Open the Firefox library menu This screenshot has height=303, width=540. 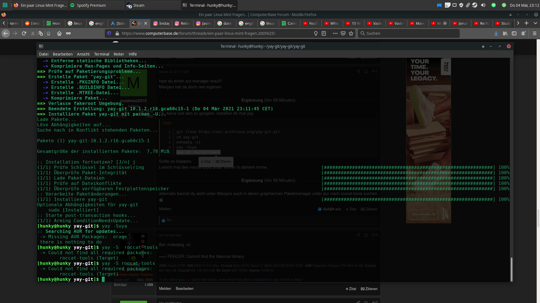tap(505, 33)
